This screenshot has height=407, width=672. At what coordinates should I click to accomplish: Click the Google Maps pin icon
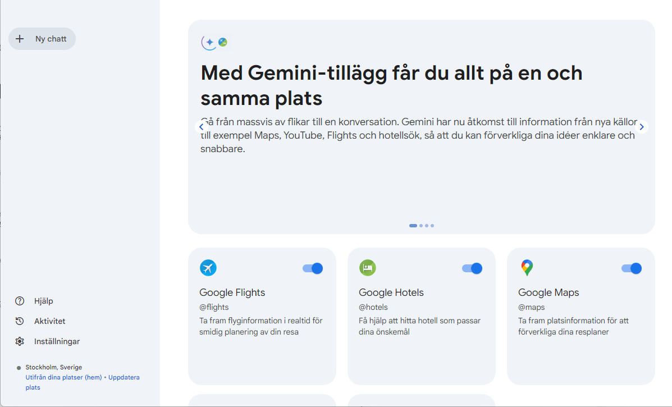[527, 268]
